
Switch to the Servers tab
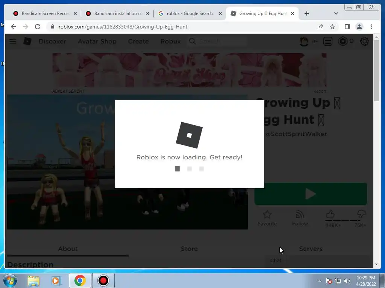[311, 249]
